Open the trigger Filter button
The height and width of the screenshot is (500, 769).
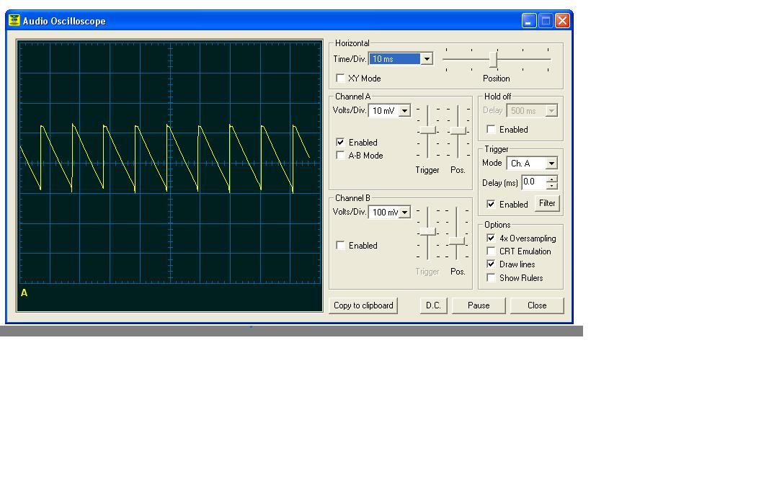tap(547, 203)
